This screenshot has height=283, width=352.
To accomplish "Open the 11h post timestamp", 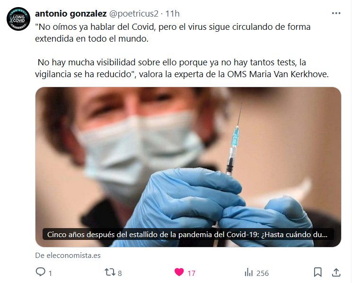I will point(172,14).
